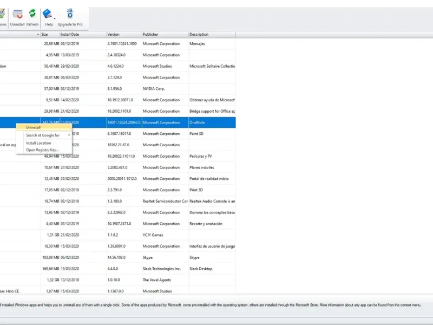Select install date 14/02/2020 cell
This screenshot has width=433, height=325.
(70, 100)
